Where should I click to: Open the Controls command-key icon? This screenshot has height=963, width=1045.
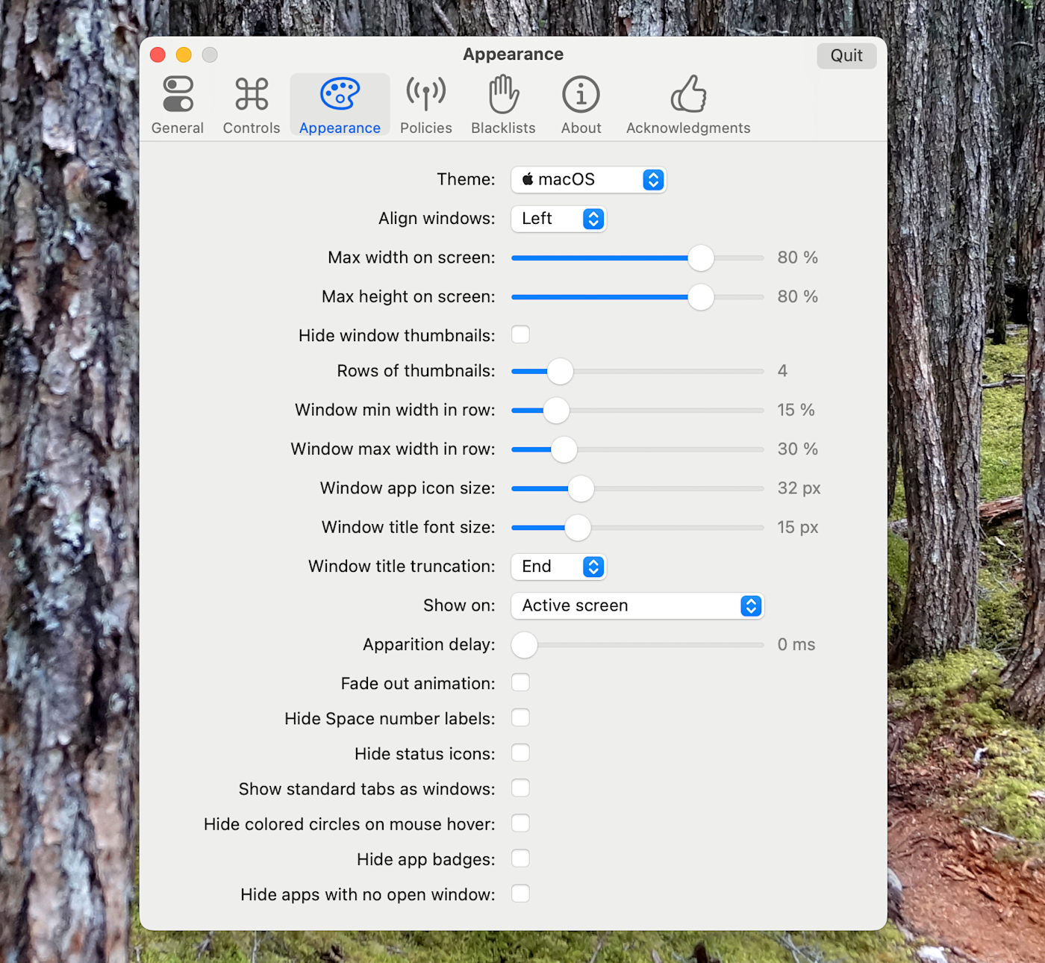click(x=252, y=94)
